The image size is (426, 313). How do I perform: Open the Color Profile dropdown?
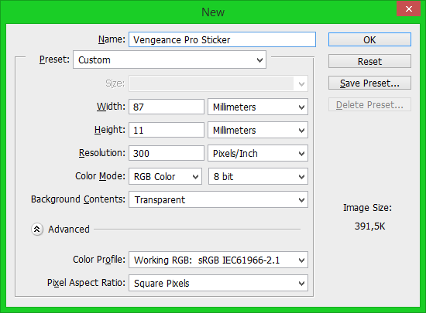pyautogui.click(x=218, y=260)
